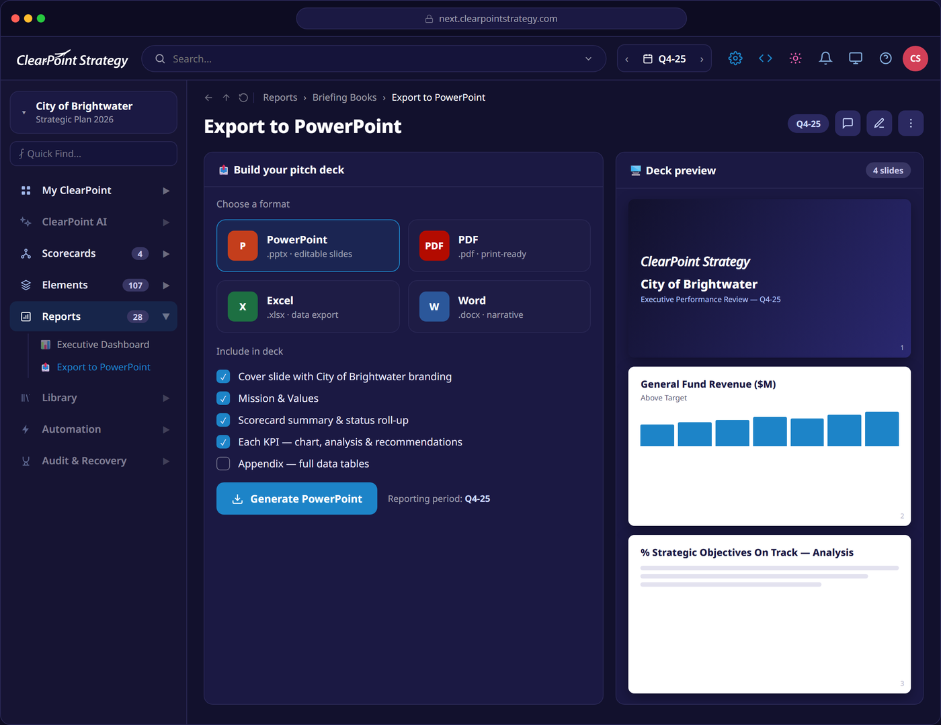Expand Elements arrow

coord(166,286)
